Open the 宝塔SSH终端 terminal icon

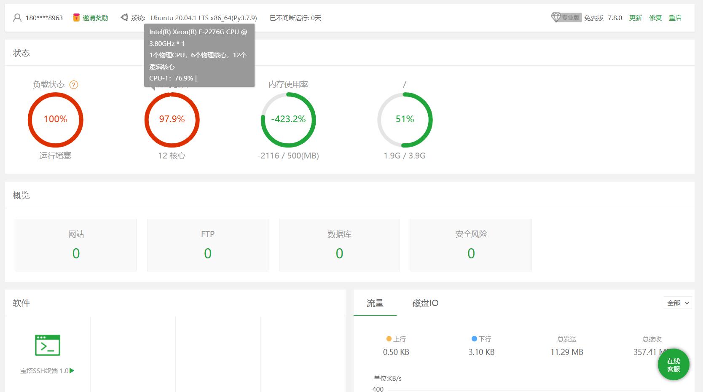coord(48,345)
